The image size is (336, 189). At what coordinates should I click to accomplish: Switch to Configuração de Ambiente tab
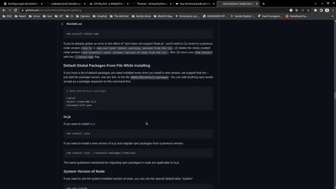pos(23,4)
